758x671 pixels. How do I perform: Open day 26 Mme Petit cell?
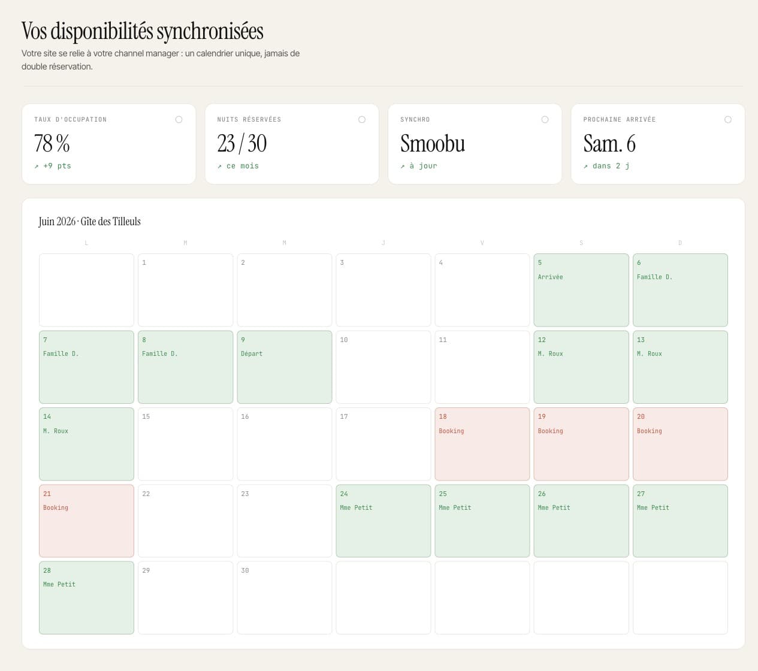(581, 521)
